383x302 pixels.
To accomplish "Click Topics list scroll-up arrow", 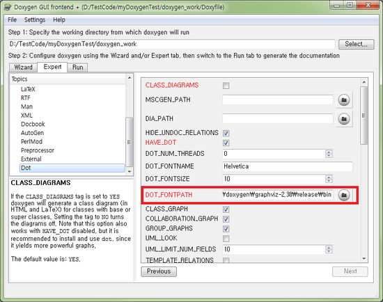I will pos(130,78).
